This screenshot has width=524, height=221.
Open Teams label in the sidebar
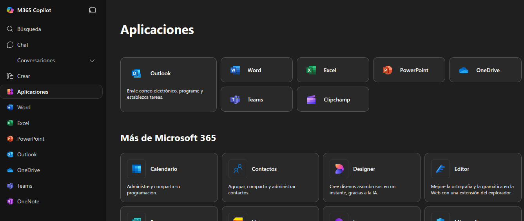pos(25,186)
